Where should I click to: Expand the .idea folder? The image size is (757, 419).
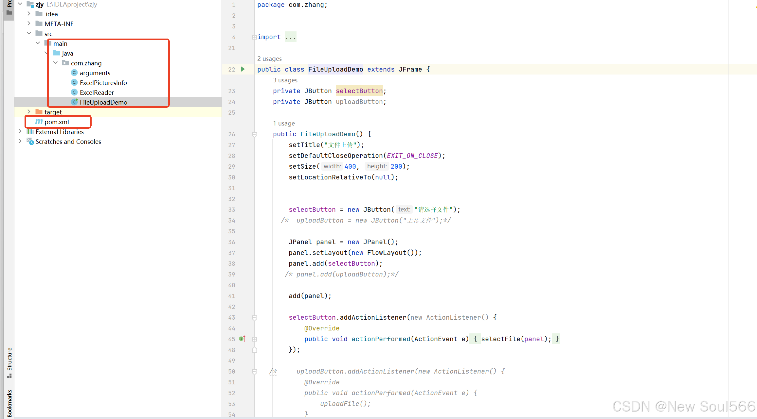point(29,14)
